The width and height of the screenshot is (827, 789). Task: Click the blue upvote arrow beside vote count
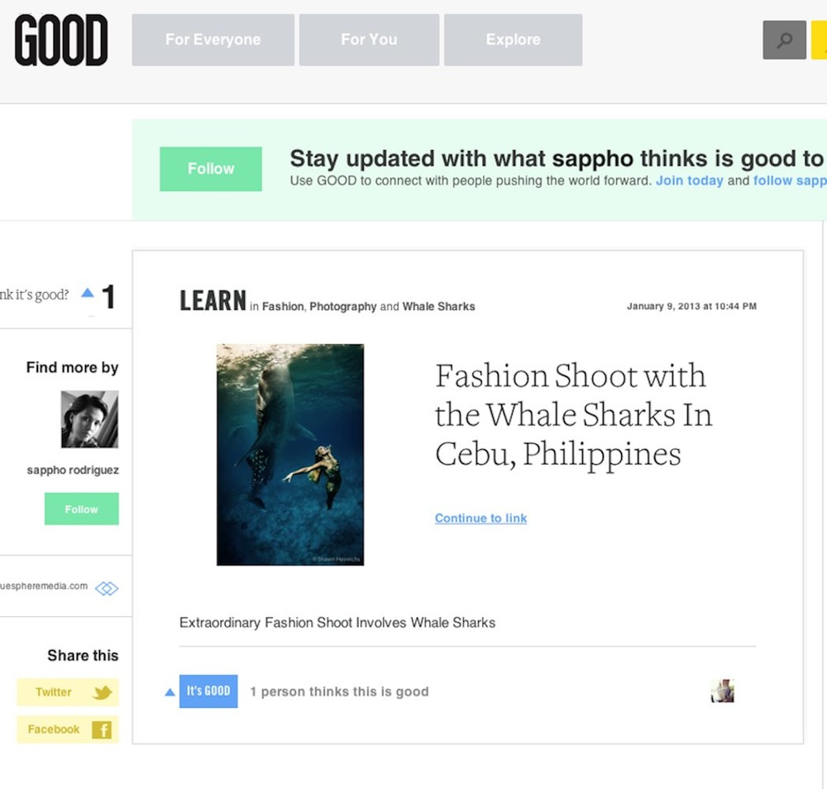[x=88, y=294]
